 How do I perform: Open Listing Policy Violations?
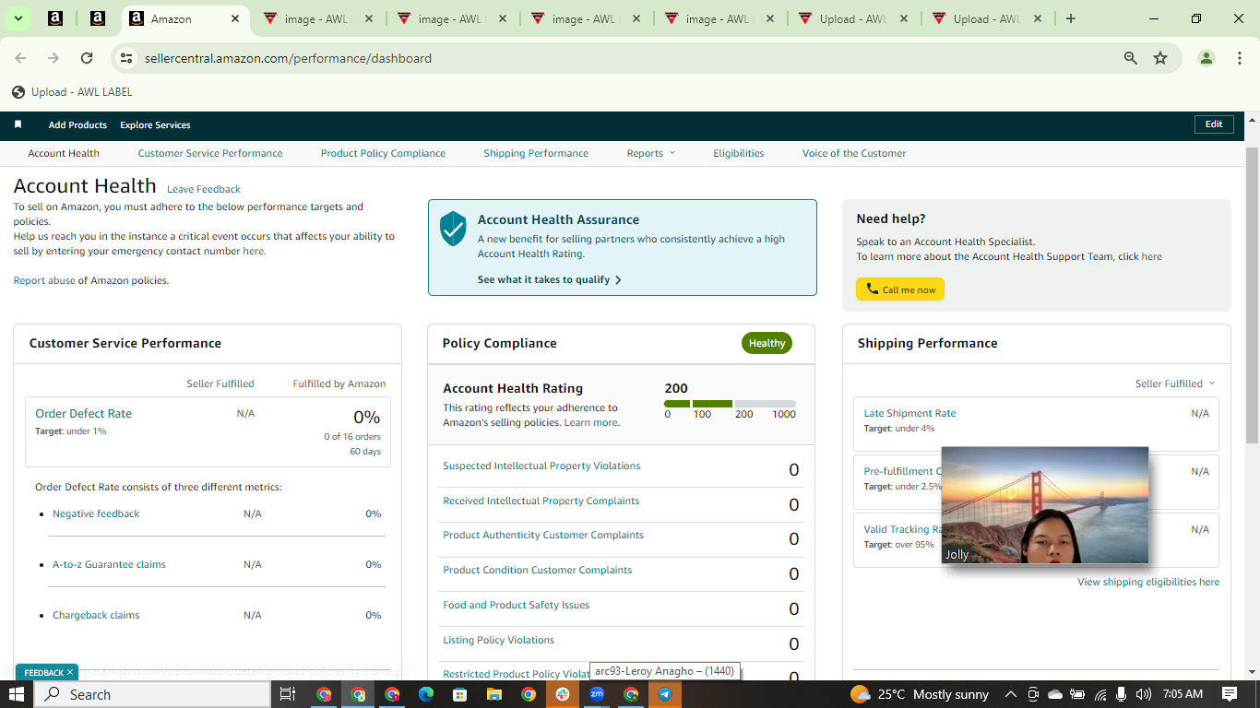pyautogui.click(x=499, y=640)
